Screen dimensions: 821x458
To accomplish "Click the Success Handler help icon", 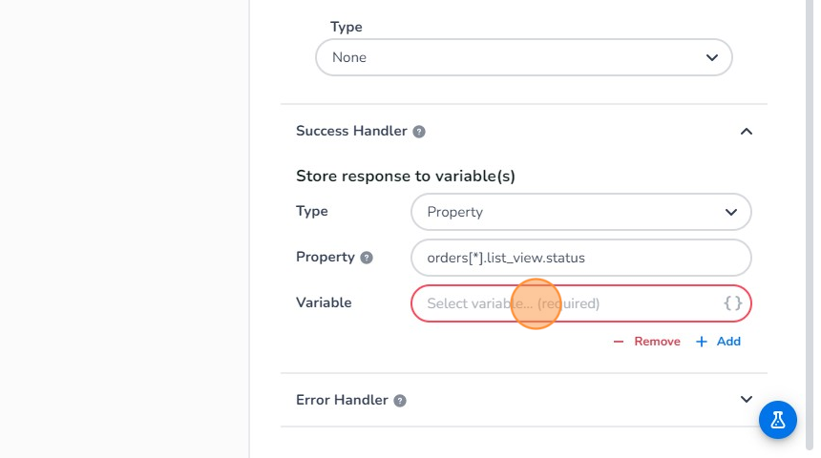I will [x=419, y=132].
